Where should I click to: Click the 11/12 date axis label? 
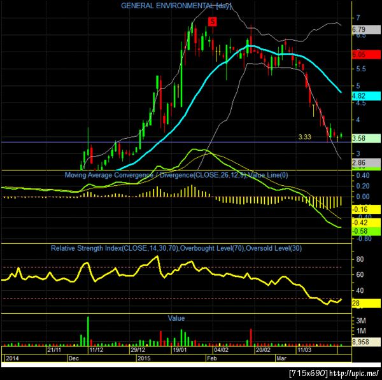point(96,350)
